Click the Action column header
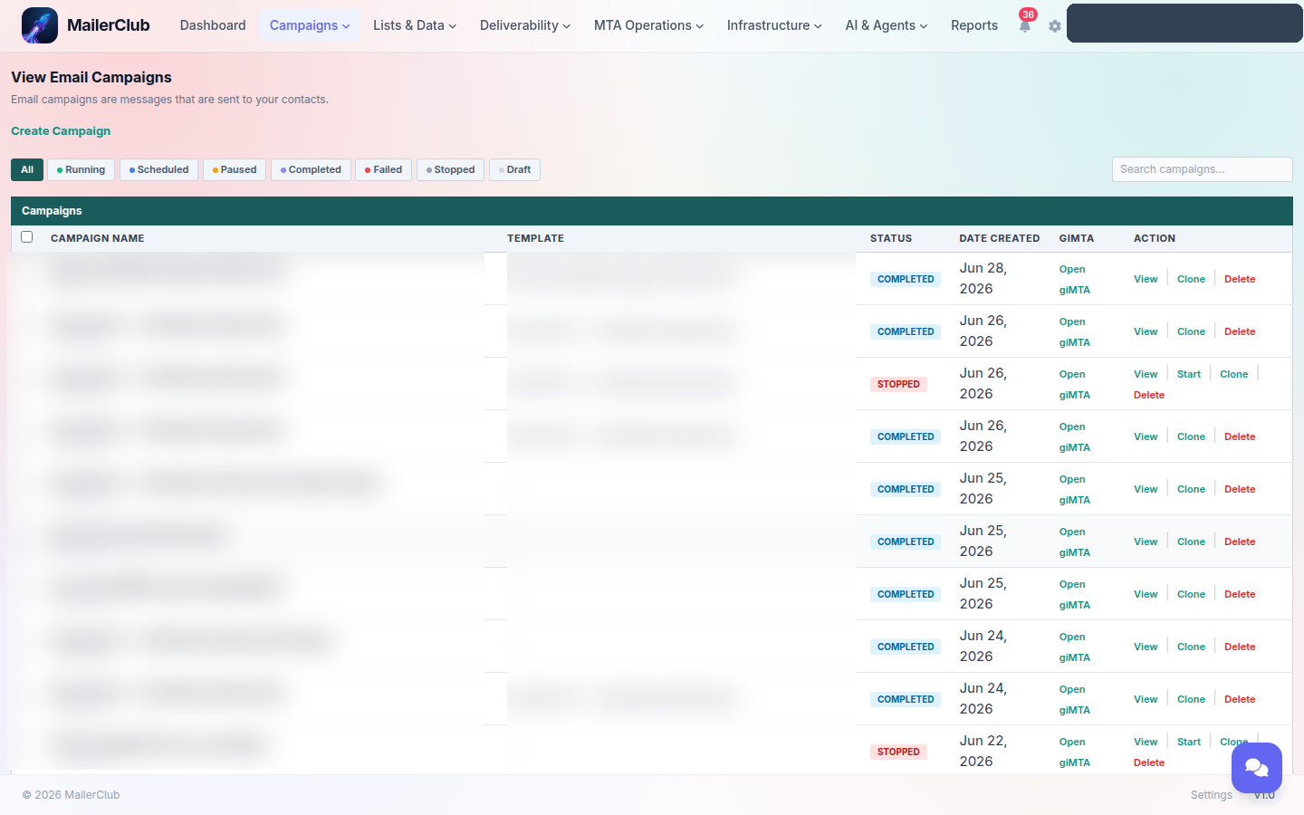Image resolution: width=1304 pixels, height=815 pixels. (x=1155, y=238)
